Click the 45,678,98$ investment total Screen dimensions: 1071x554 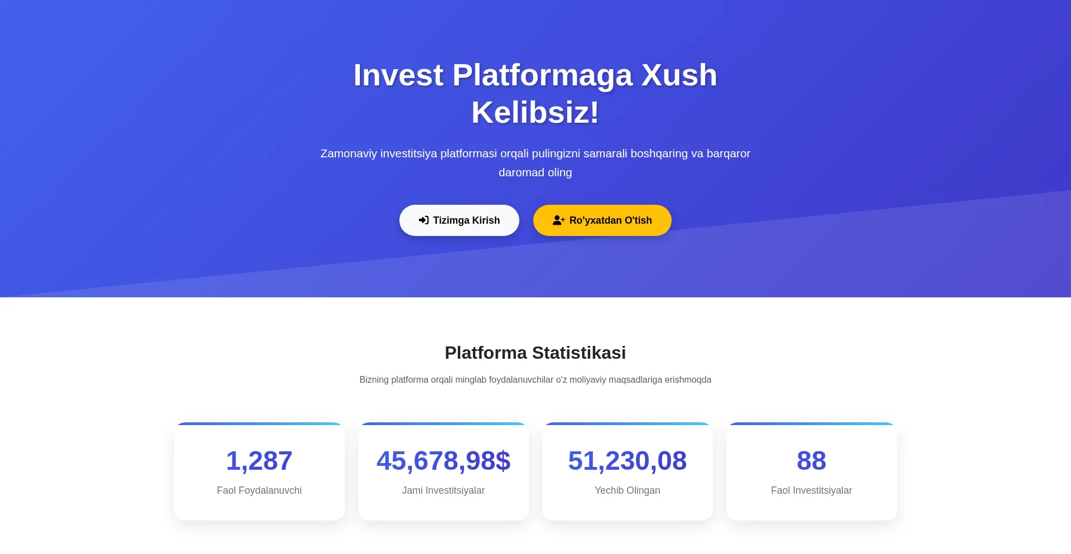point(443,461)
